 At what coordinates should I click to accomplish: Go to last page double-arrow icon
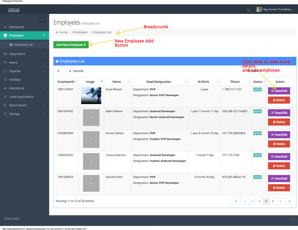pos(289,201)
